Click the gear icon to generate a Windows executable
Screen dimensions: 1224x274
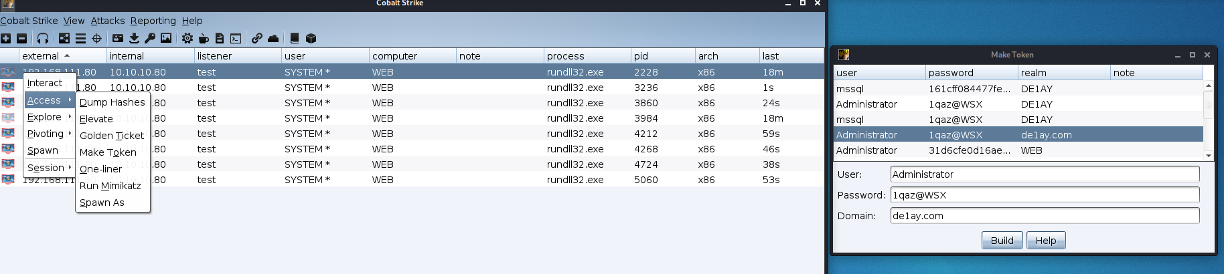click(187, 39)
